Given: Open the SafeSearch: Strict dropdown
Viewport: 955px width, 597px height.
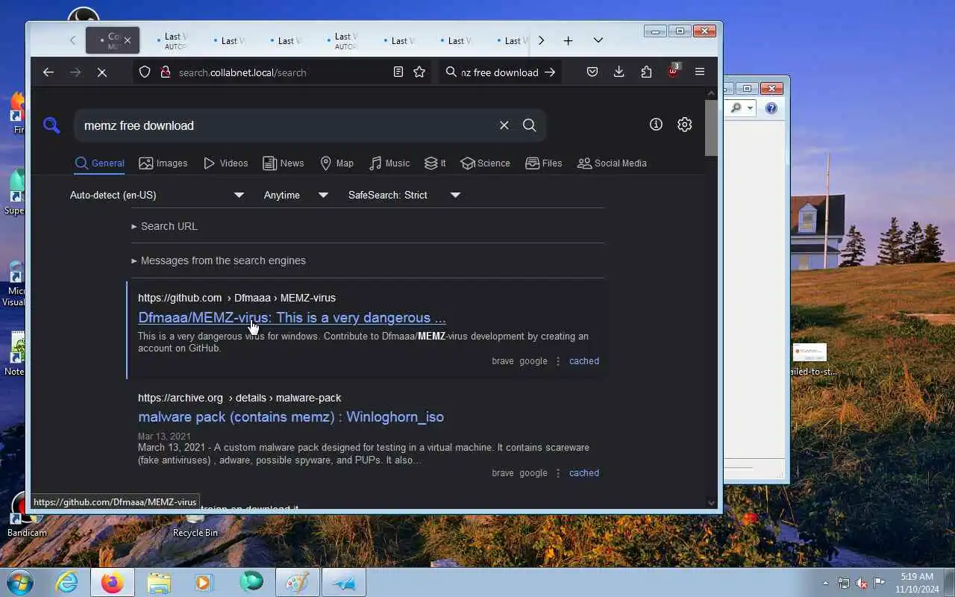Looking at the screenshot, I should point(404,196).
